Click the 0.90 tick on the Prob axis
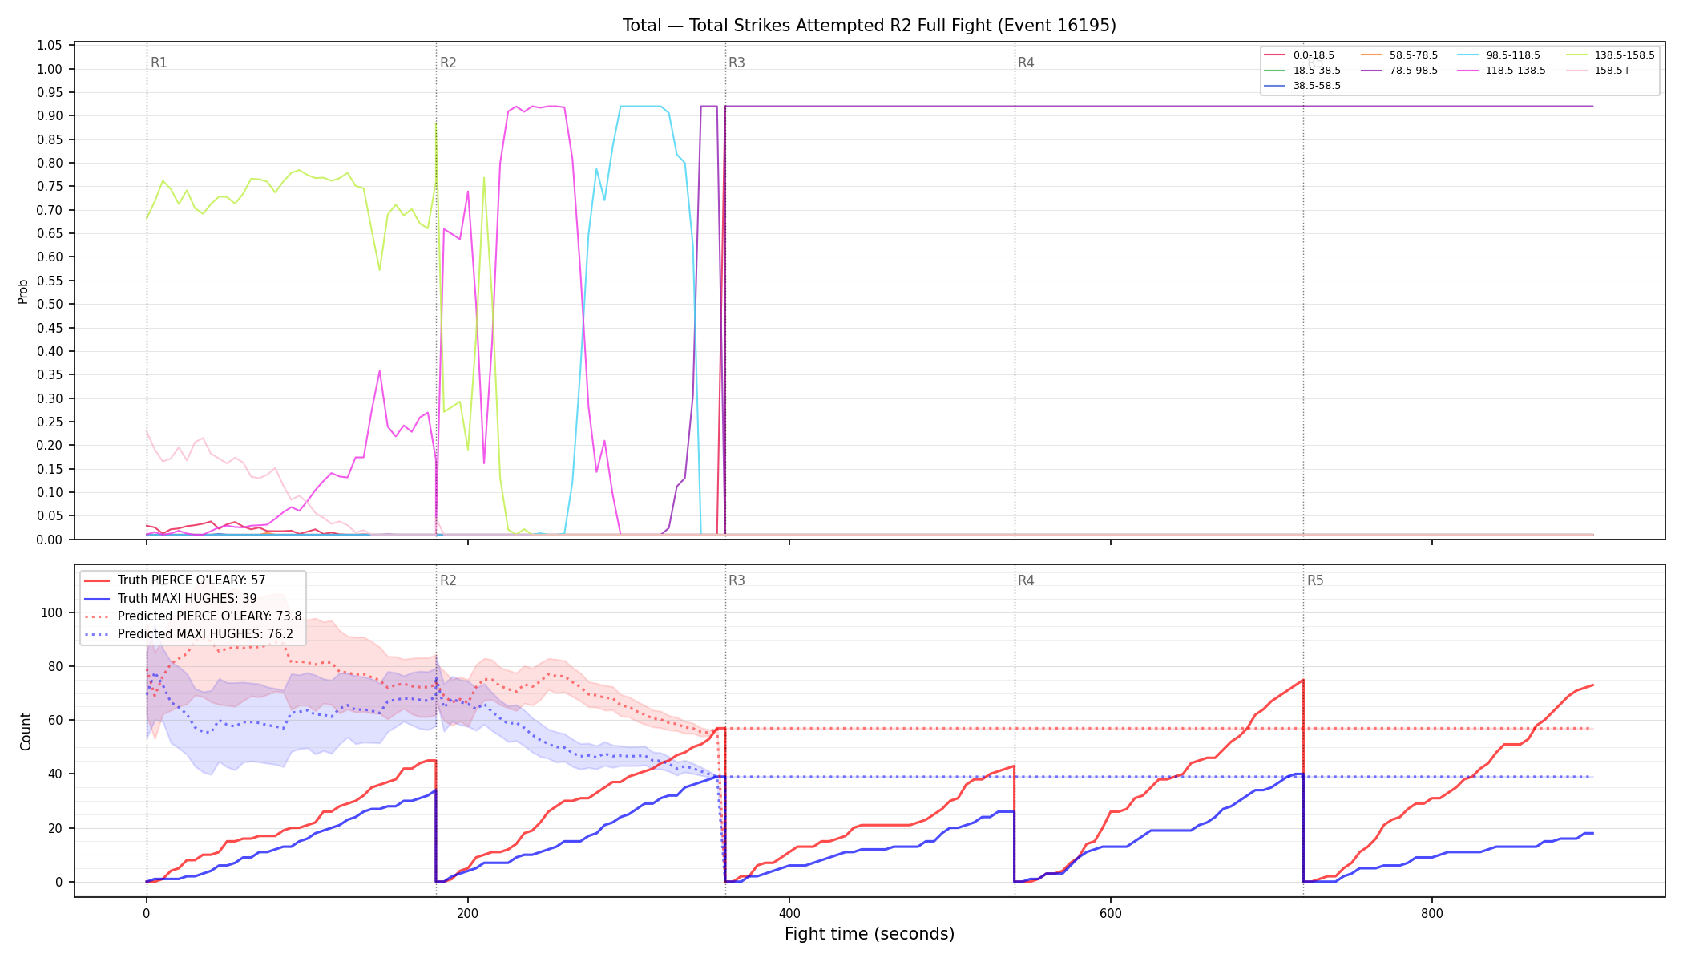Viewport: 1683px width, 962px height. (x=50, y=116)
